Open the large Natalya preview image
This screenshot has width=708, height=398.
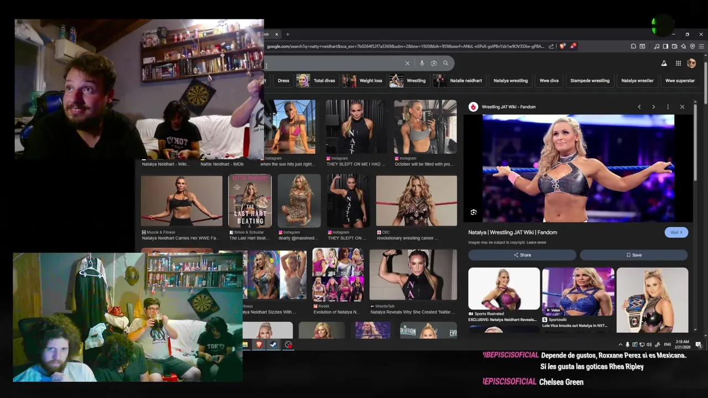[578, 168]
